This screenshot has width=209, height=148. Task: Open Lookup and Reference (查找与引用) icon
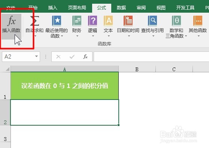point(152,21)
